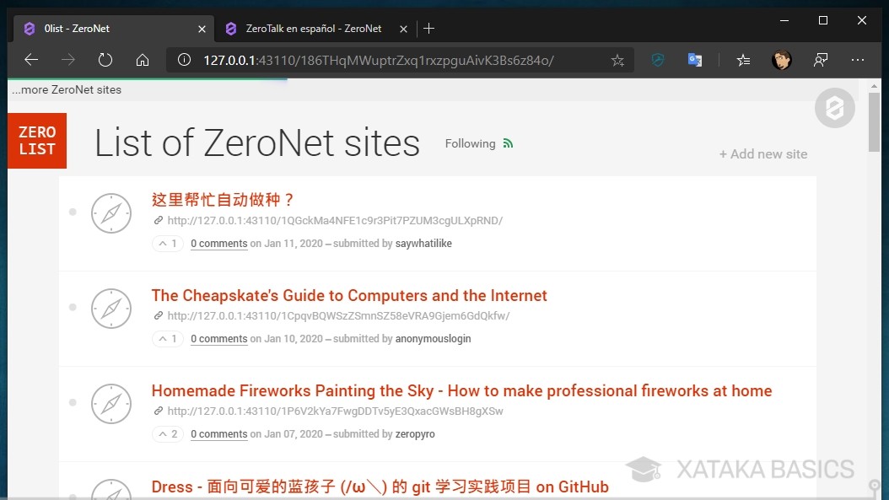The width and height of the screenshot is (889, 500).
Task: Click the site info icon in the address bar
Action: pyautogui.click(x=184, y=60)
